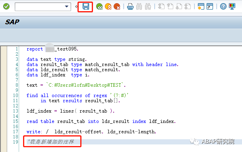Viewport: 242px width, 152px height.
Task: Click 'lds_result-length' on line 17
Action: coord(131,132)
